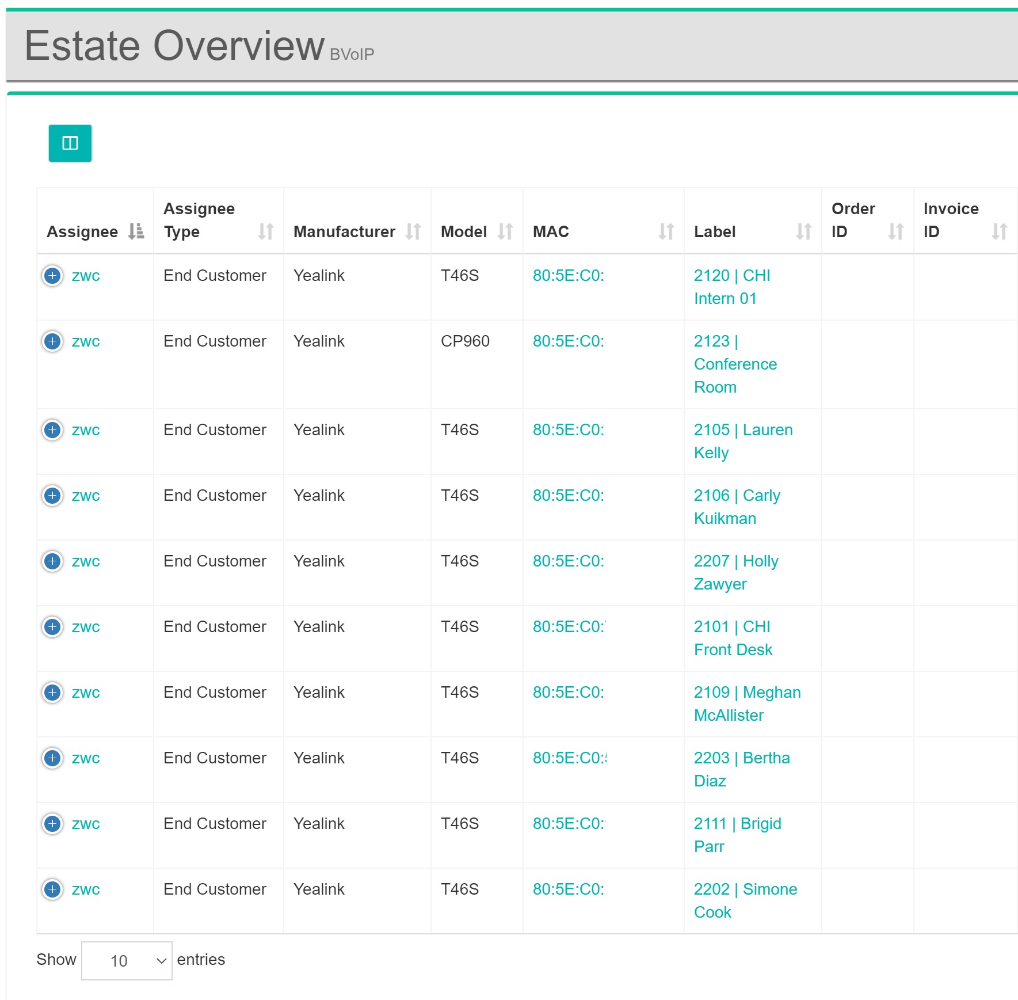Viewport: 1018px width, 1000px height.
Task: Sort table by Invoice ID column
Action: tap(965, 221)
